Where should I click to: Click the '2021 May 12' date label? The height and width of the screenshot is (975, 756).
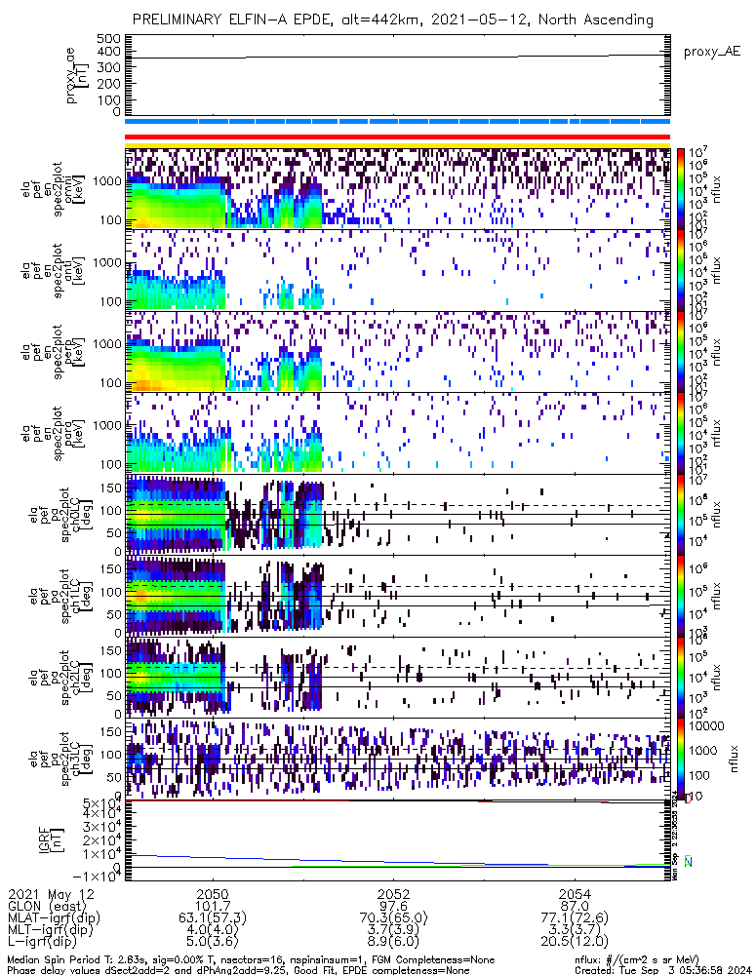coord(51,895)
